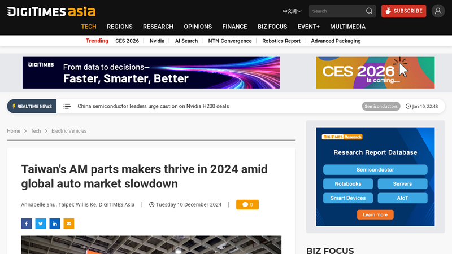Click the article title text

145,176
